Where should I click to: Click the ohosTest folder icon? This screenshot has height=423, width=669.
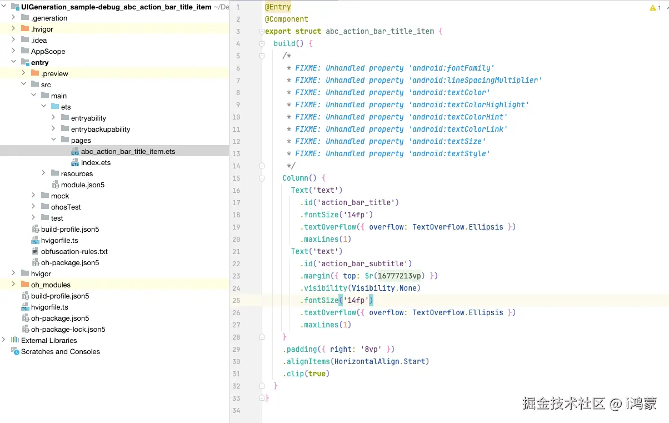coord(45,206)
